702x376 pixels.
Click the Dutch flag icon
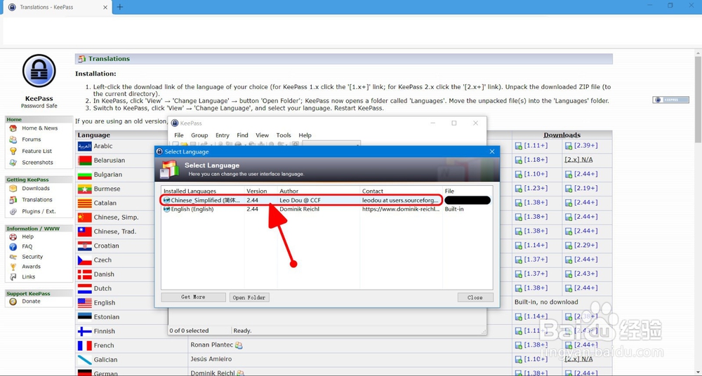tap(85, 288)
